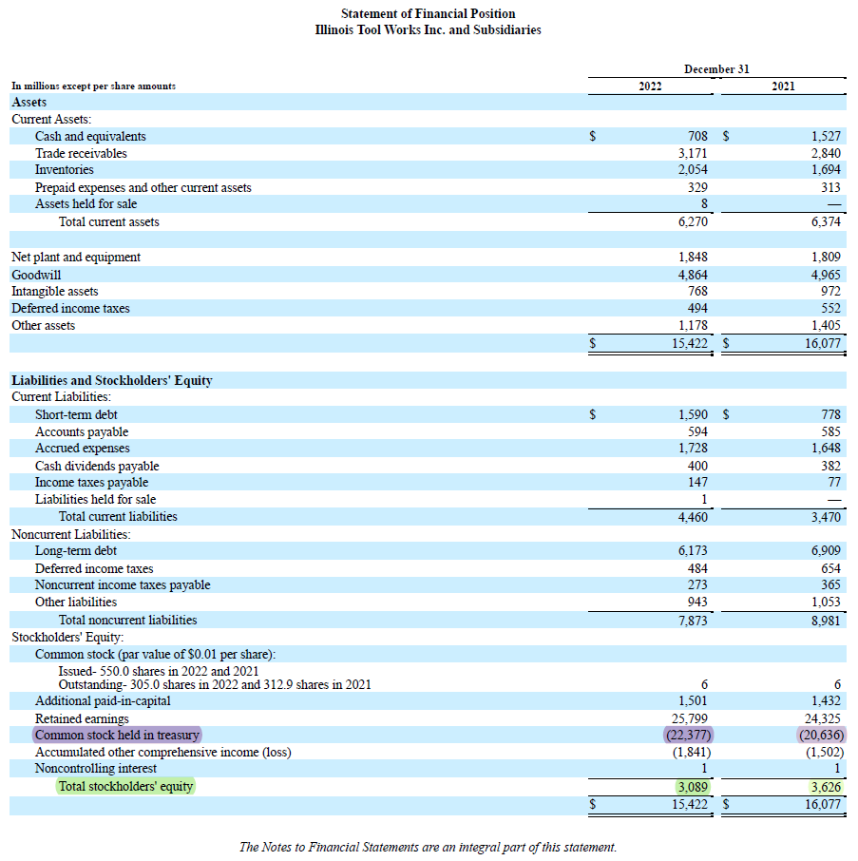Select the 2022 short-term debt value 1,590
Viewport: 858px width, 861px height.
693,414
